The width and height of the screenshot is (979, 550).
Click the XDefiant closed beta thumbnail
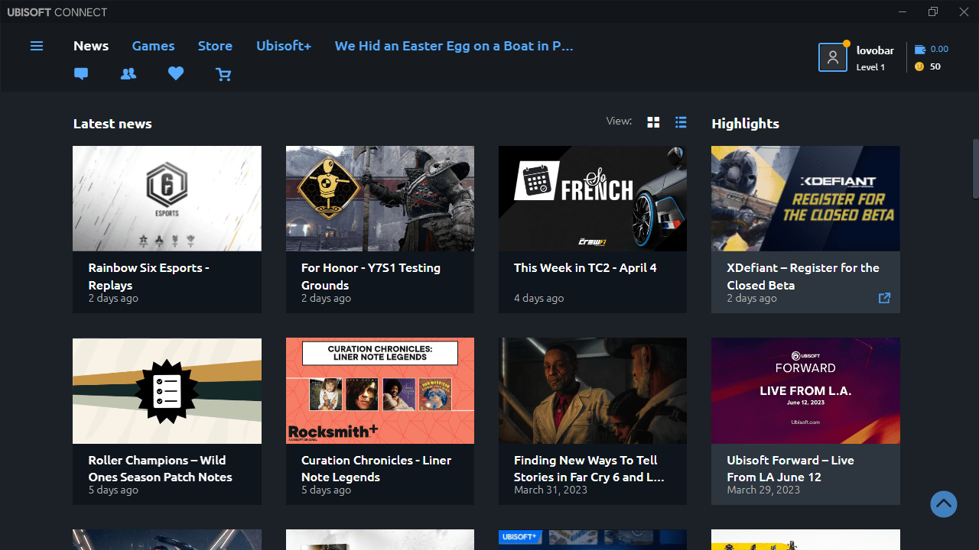(805, 199)
